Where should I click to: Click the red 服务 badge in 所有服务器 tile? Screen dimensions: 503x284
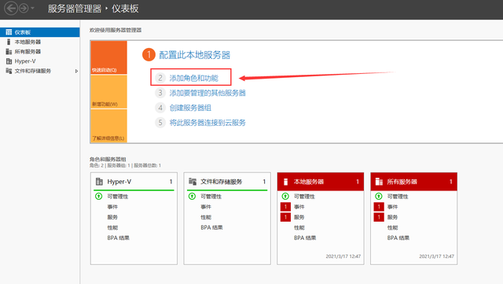pyautogui.click(x=379, y=217)
